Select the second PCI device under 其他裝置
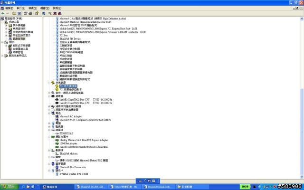304x190 pixels. pos(71,89)
